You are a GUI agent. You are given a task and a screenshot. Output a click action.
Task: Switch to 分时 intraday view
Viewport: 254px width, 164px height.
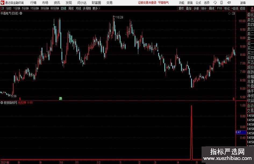9,8
